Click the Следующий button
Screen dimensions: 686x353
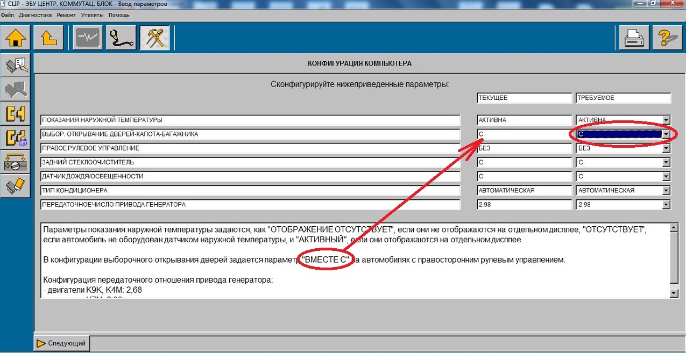point(62,343)
